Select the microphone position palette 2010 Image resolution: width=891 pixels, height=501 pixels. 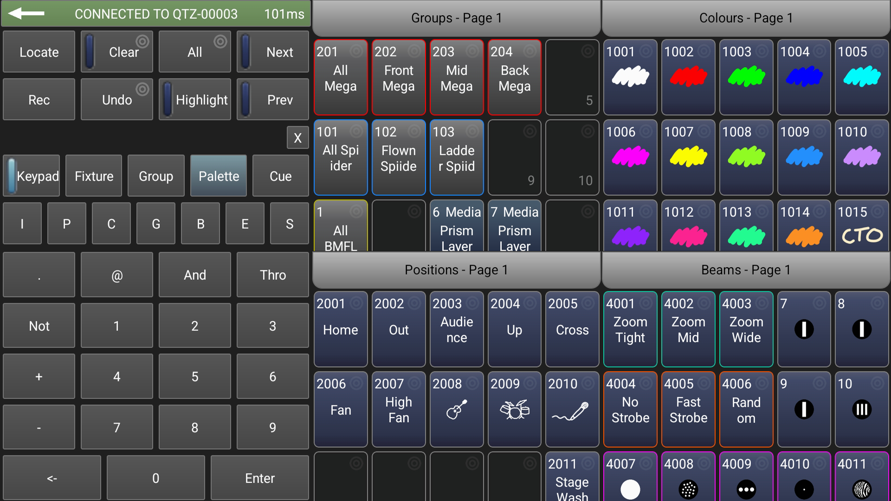coord(572,409)
